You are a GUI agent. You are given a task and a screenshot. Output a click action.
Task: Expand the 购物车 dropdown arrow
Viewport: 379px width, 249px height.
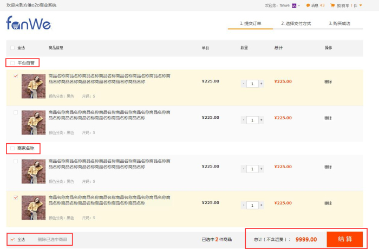361,5
